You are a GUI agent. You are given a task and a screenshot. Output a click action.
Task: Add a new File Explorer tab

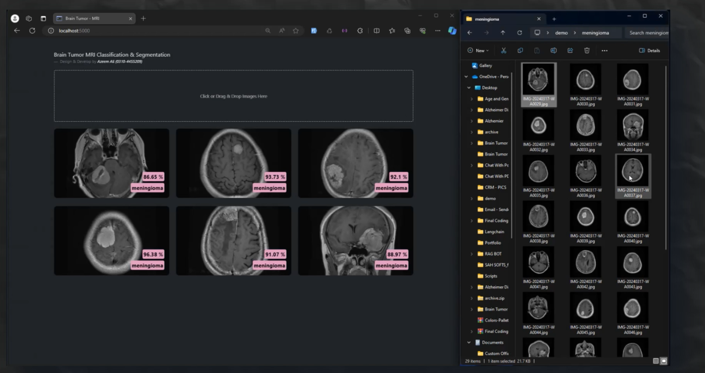pos(554,19)
